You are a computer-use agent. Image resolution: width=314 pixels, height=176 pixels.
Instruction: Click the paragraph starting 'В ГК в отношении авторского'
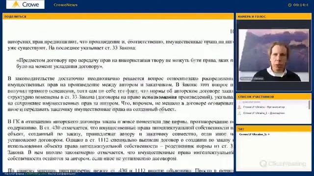[121, 140]
